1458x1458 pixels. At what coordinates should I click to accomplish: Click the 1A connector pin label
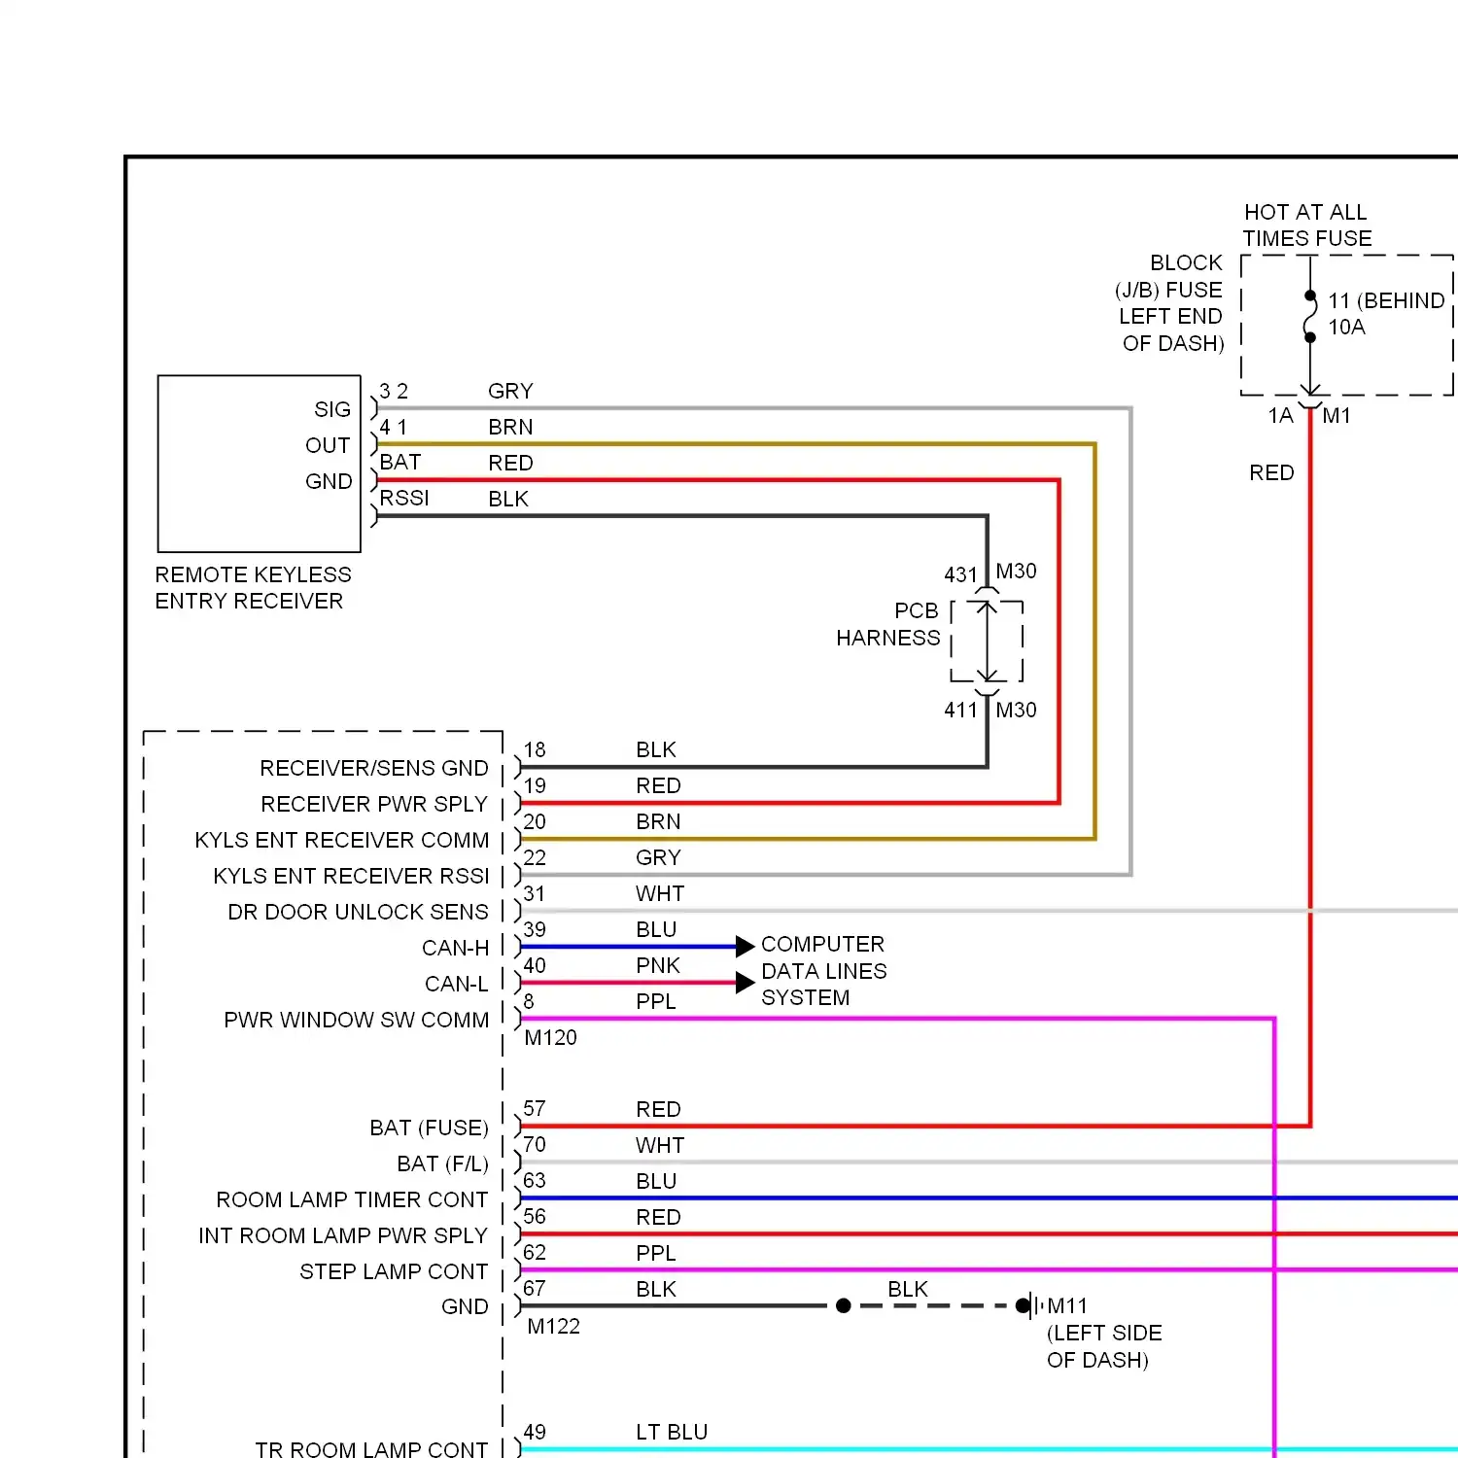click(1280, 415)
